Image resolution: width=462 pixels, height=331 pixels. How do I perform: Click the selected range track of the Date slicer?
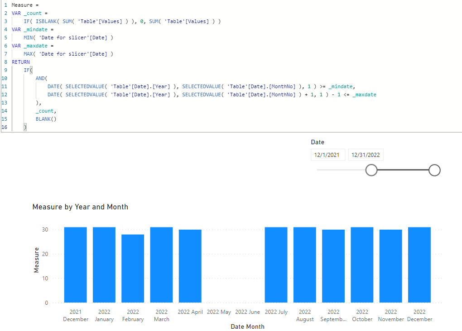tap(403, 170)
